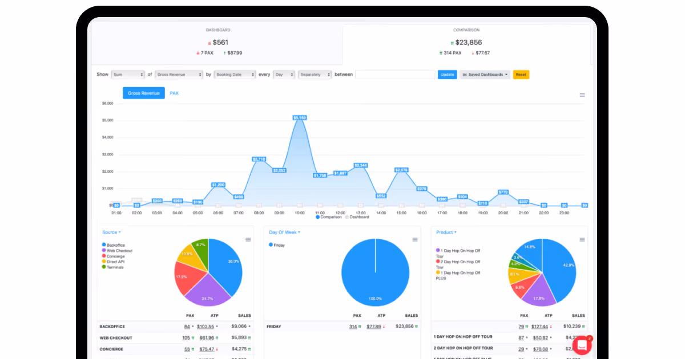The width and height of the screenshot is (685, 359).
Task: Toggle Web Checkout in Source legend
Action: pos(117,251)
